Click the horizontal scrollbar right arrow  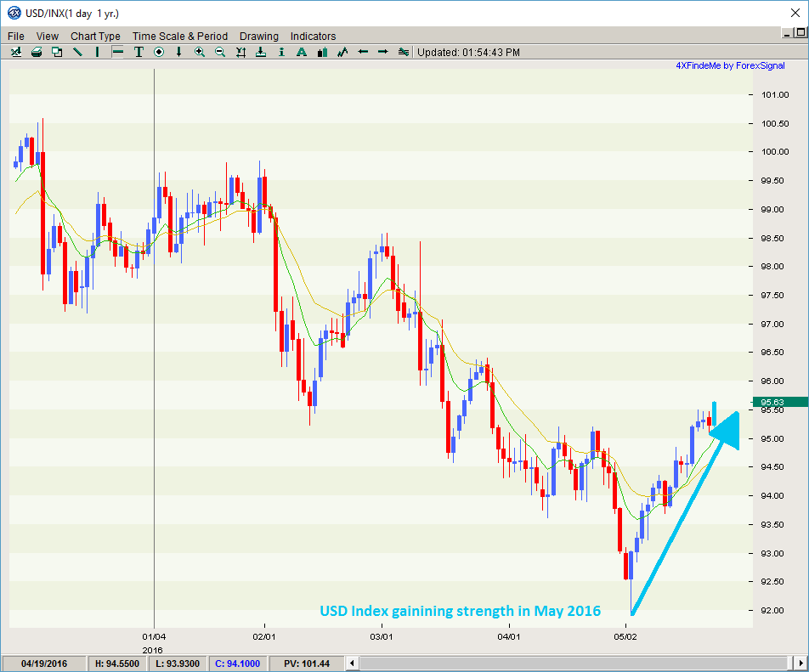pos(801,664)
